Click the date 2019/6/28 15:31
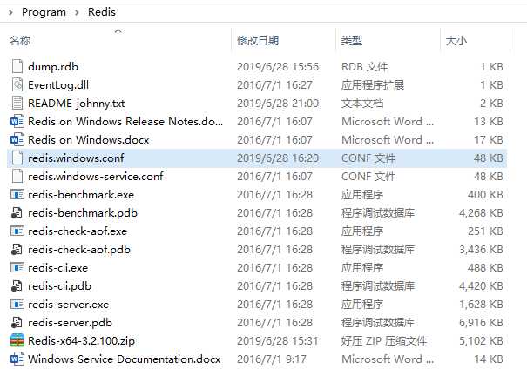This screenshot has height=369, width=527. click(278, 341)
